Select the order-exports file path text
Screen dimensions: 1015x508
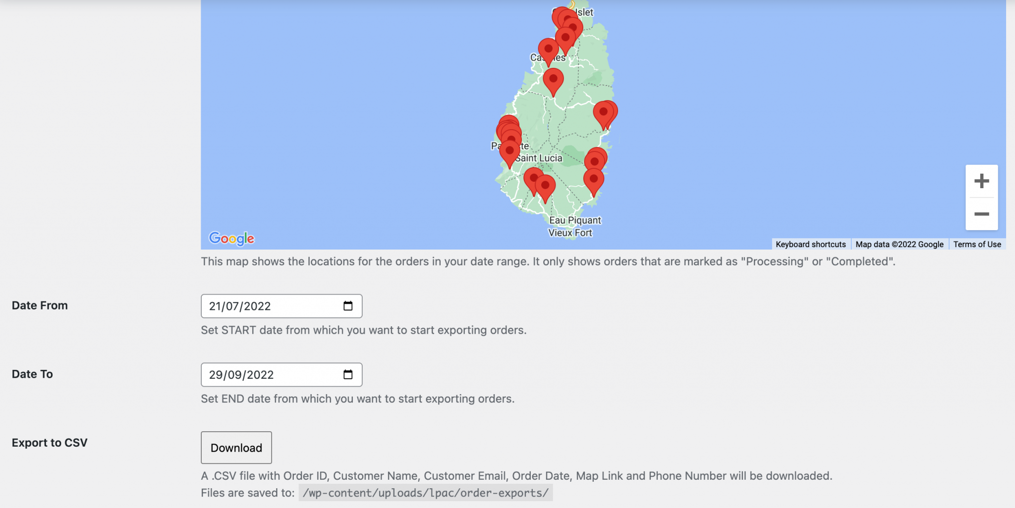(x=425, y=493)
